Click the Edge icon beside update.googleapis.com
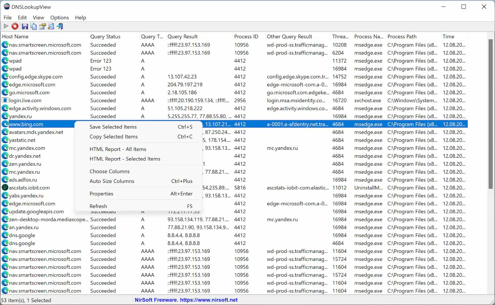495x305 pixels. 5,211
